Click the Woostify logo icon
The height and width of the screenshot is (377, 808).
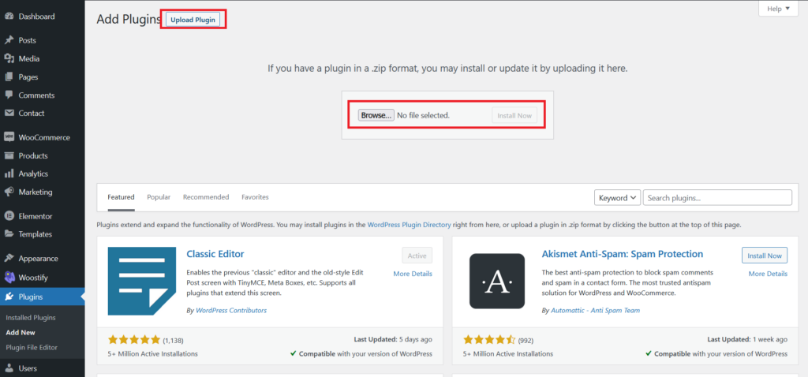point(9,278)
